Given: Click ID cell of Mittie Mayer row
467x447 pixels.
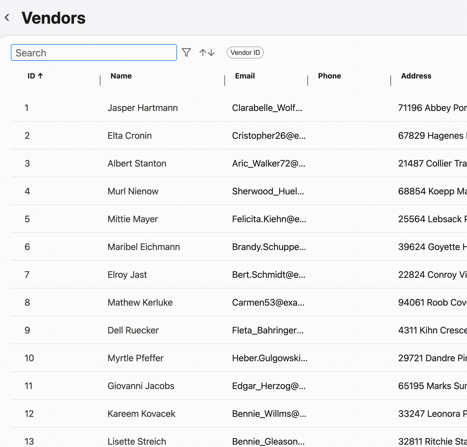Looking at the screenshot, I should [27, 219].
